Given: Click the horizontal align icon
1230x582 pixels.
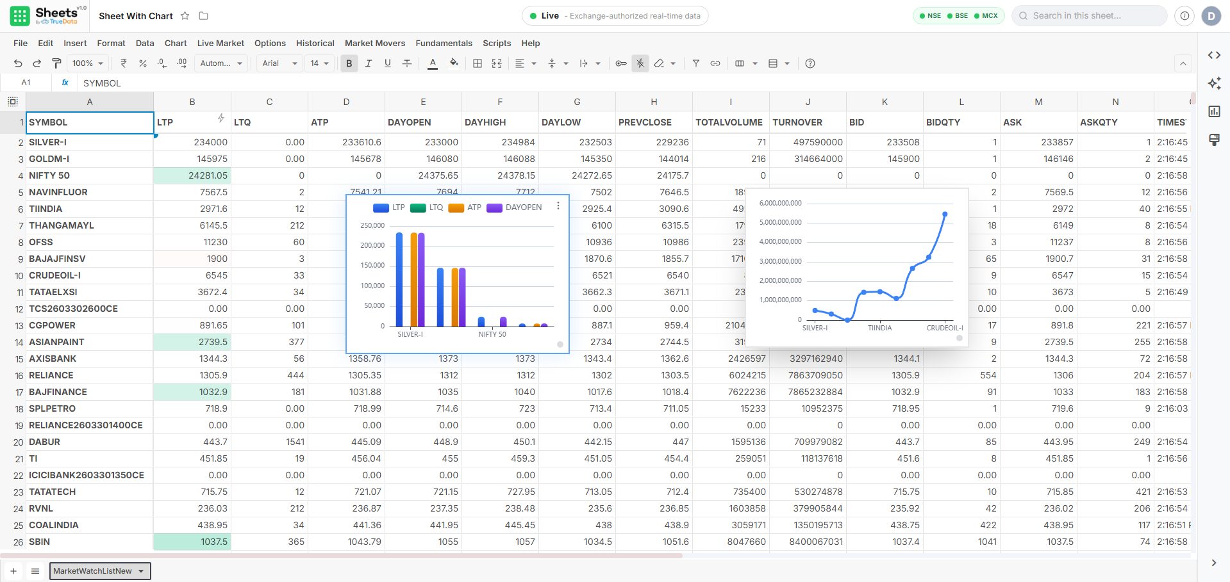Looking at the screenshot, I should 520,63.
